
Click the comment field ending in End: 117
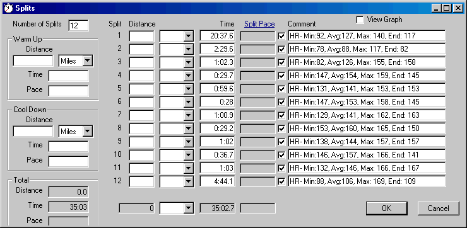point(367,36)
